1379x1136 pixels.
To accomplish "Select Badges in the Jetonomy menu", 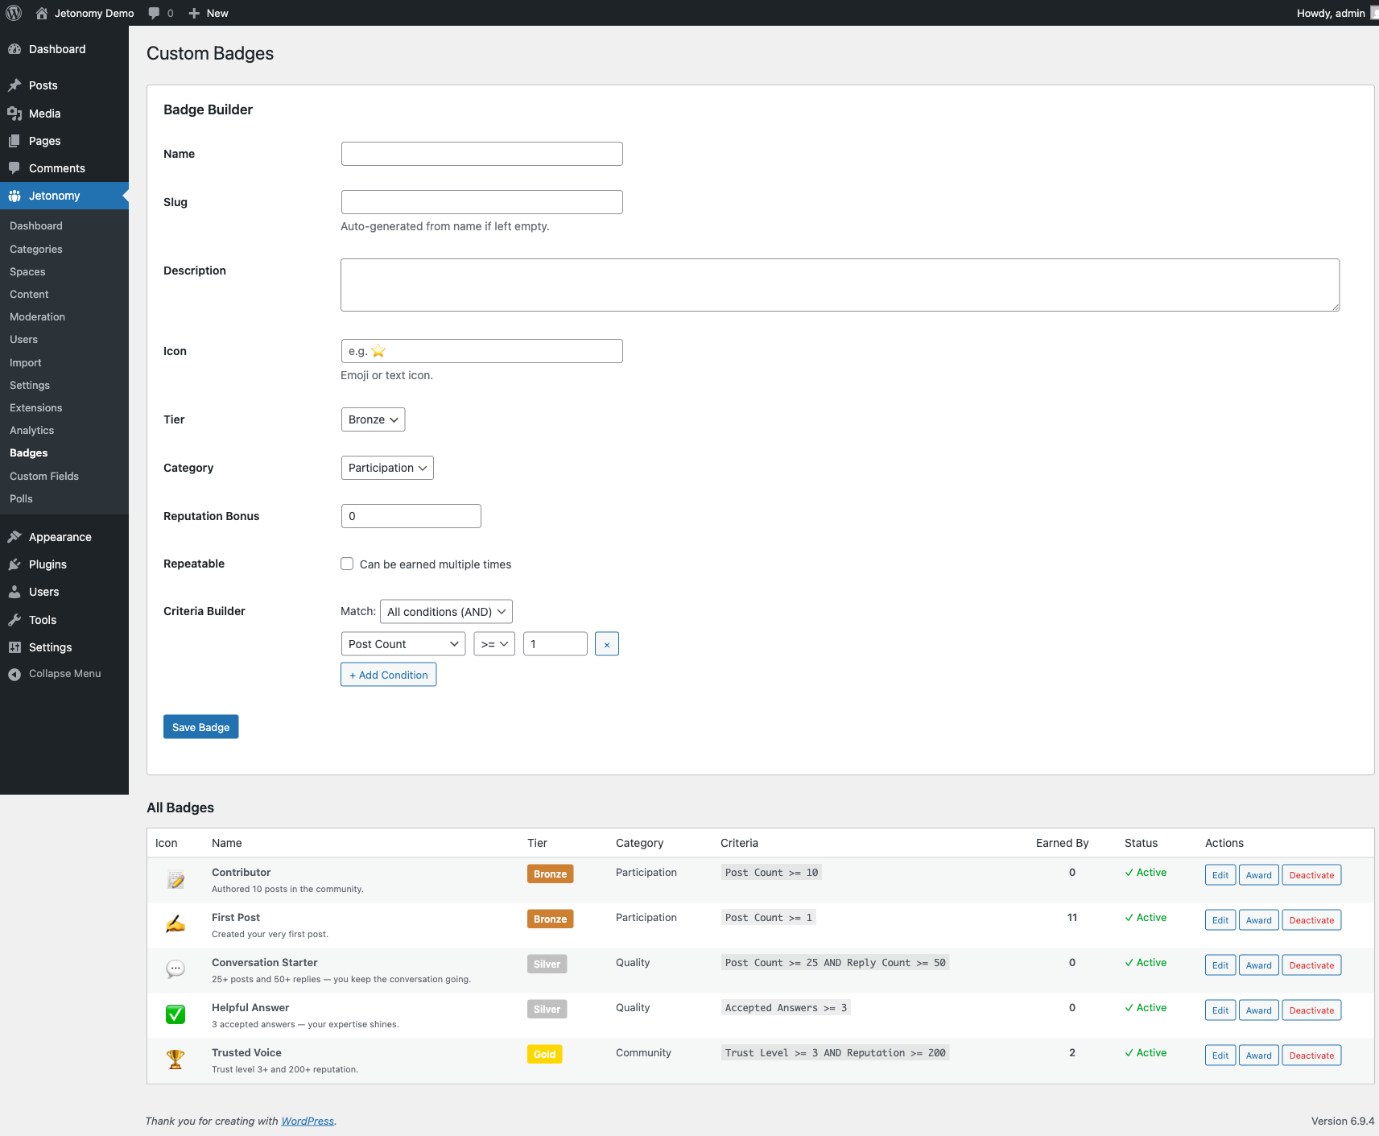I will point(28,452).
